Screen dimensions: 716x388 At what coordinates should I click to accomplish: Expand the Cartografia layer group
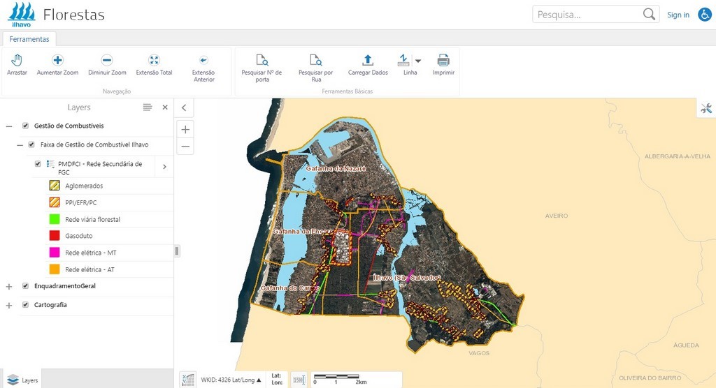9,306
